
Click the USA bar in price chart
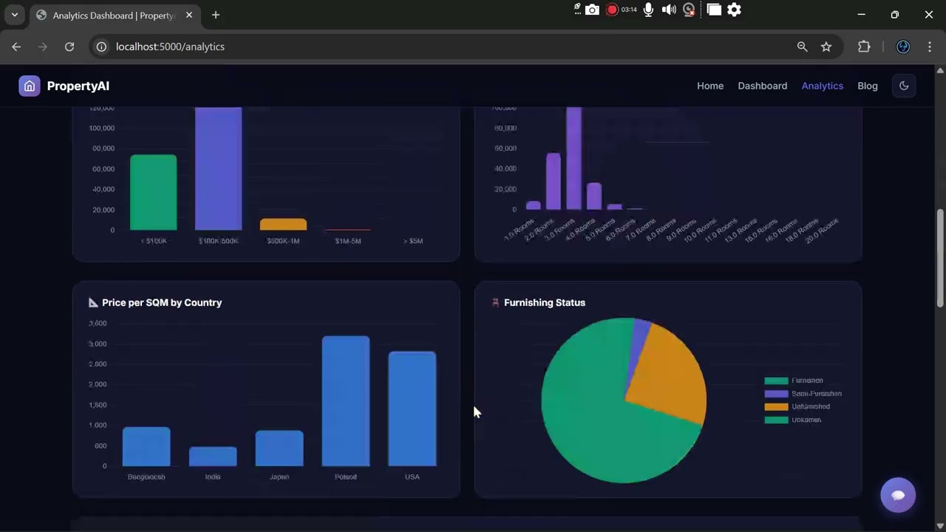click(412, 409)
